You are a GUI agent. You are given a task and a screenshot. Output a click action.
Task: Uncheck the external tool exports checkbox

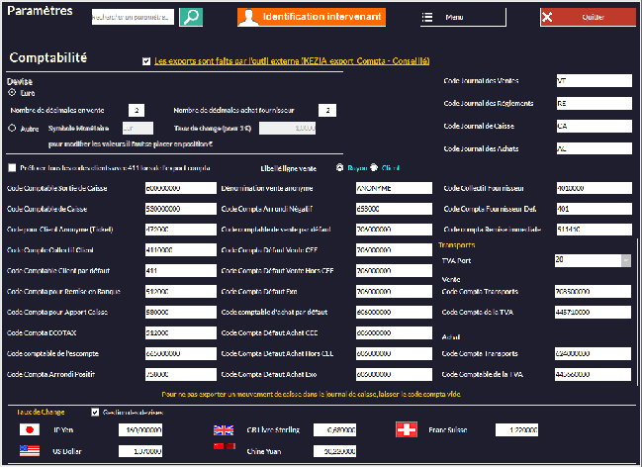pyautogui.click(x=146, y=61)
